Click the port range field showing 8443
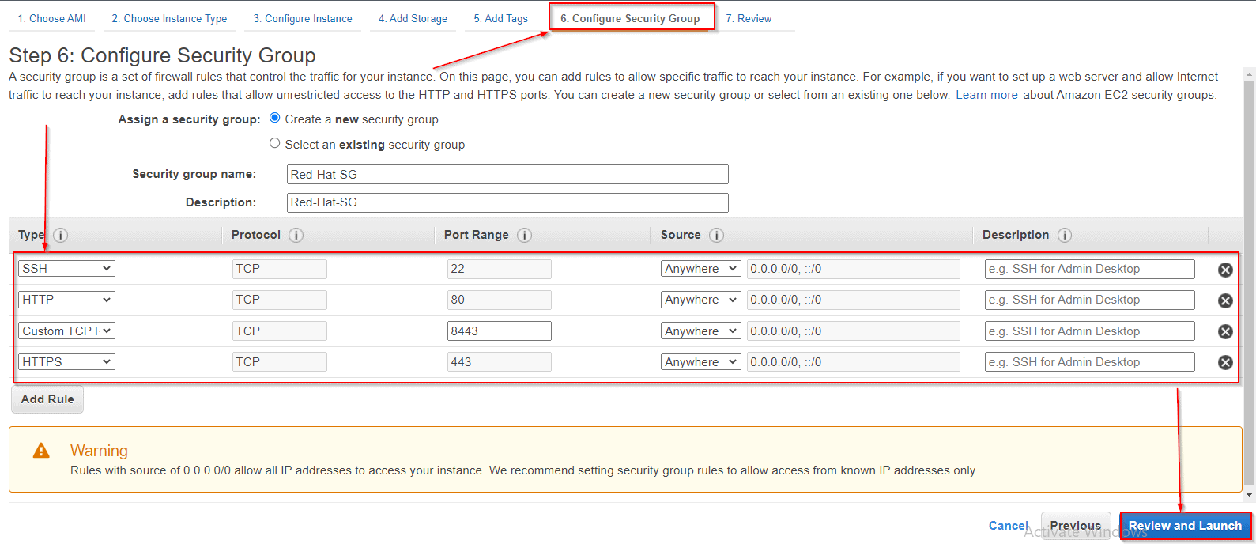Viewport: 1256px width, 544px height. tap(499, 331)
